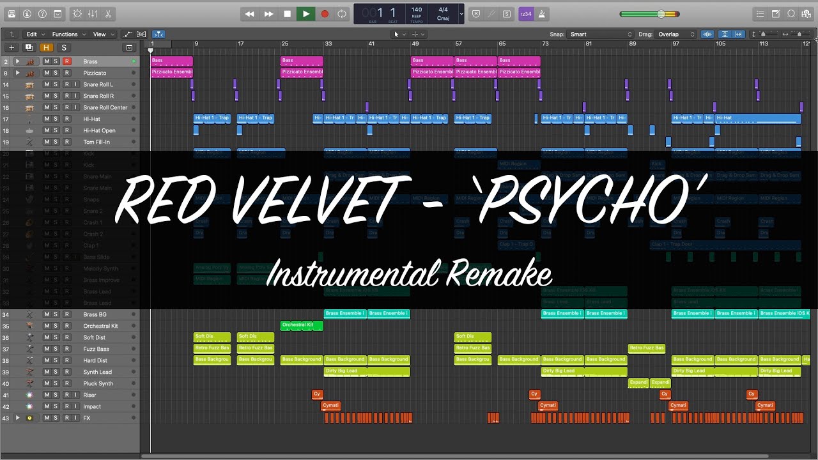This screenshot has height=460, width=818.
Task: Open the Functions menu
Action: (68, 34)
